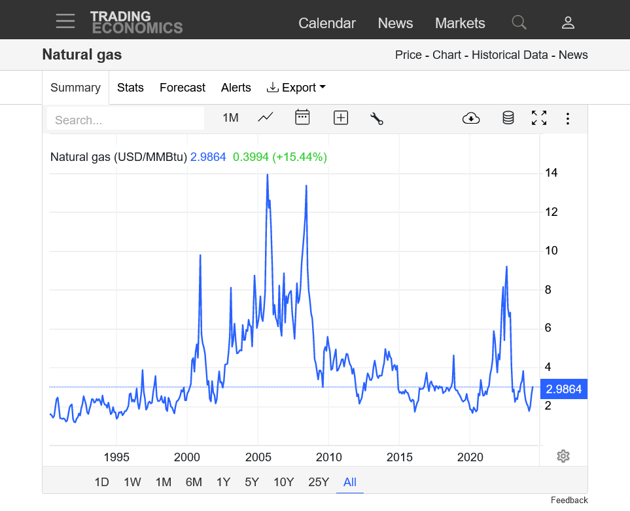Open the Markets link in header
The height and width of the screenshot is (511, 630).
point(460,23)
